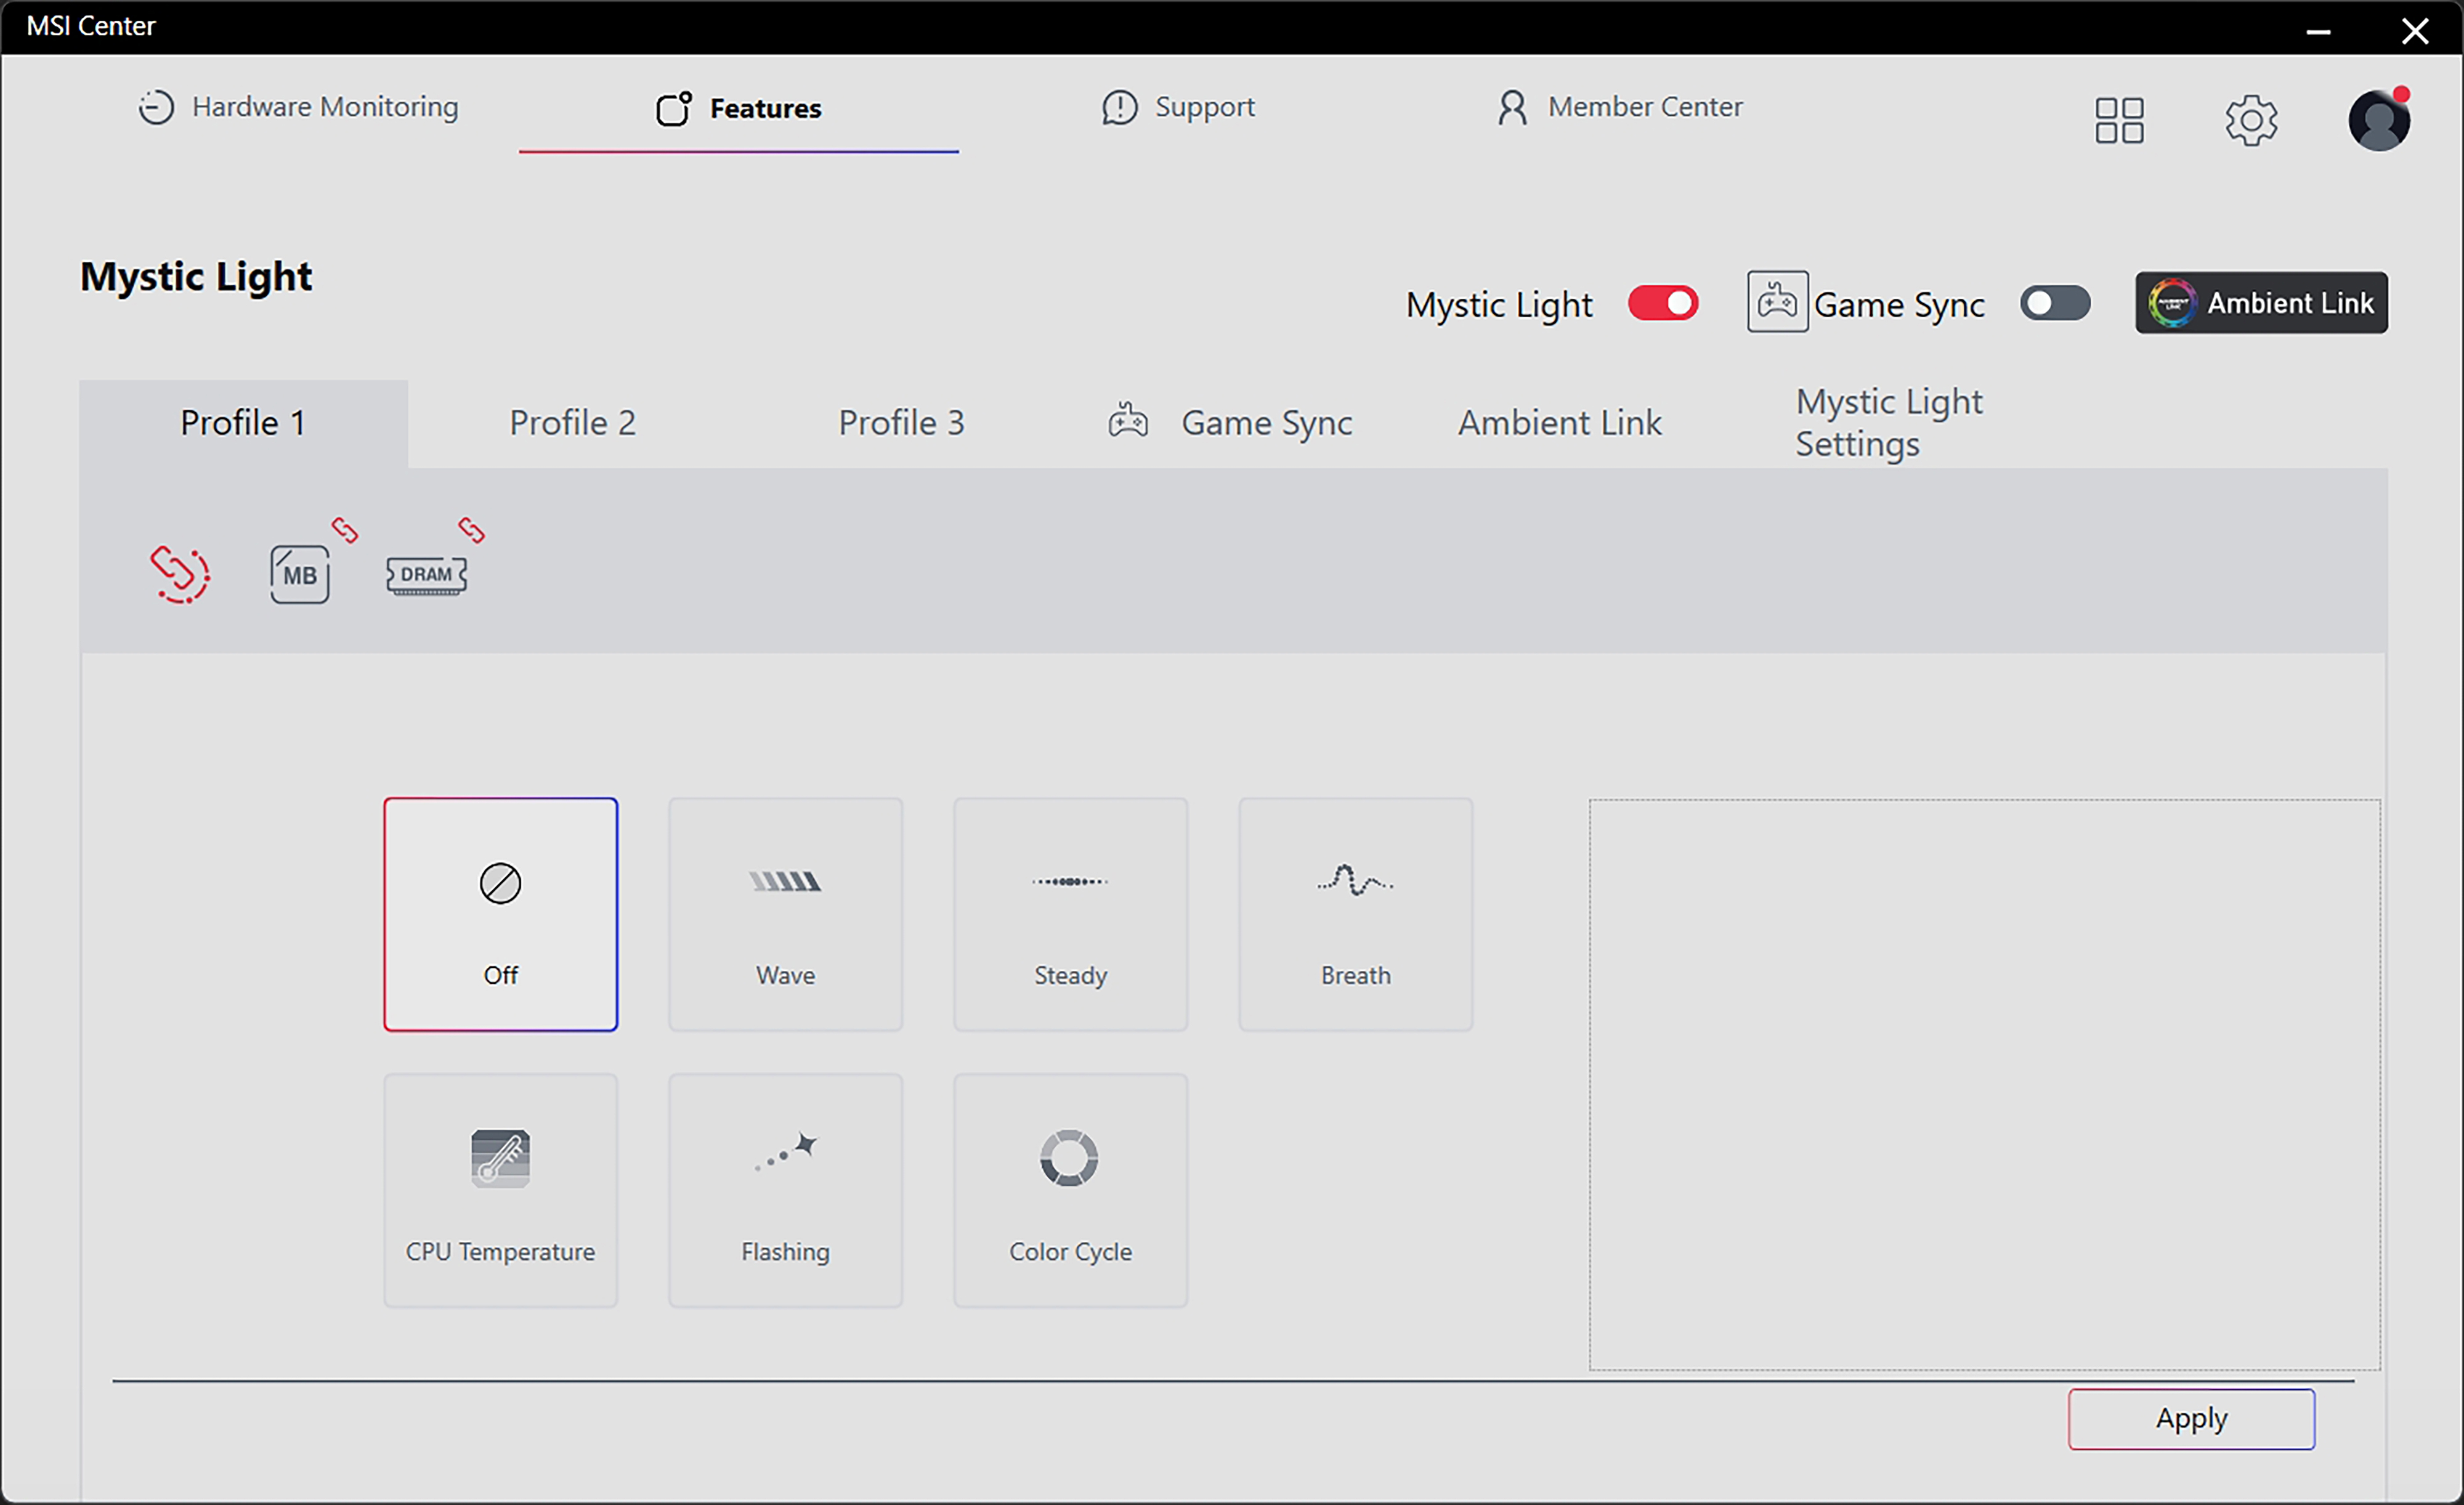Pick the Breath lighting effect
The width and height of the screenshot is (2464, 1505).
pos(1355,914)
